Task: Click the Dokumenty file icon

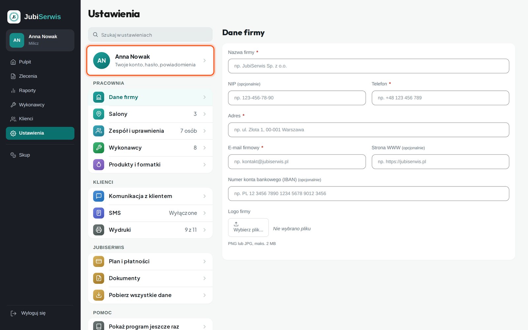Action: coord(99,278)
